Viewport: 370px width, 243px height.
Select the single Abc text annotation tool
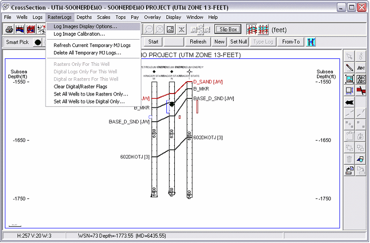click(x=361, y=67)
